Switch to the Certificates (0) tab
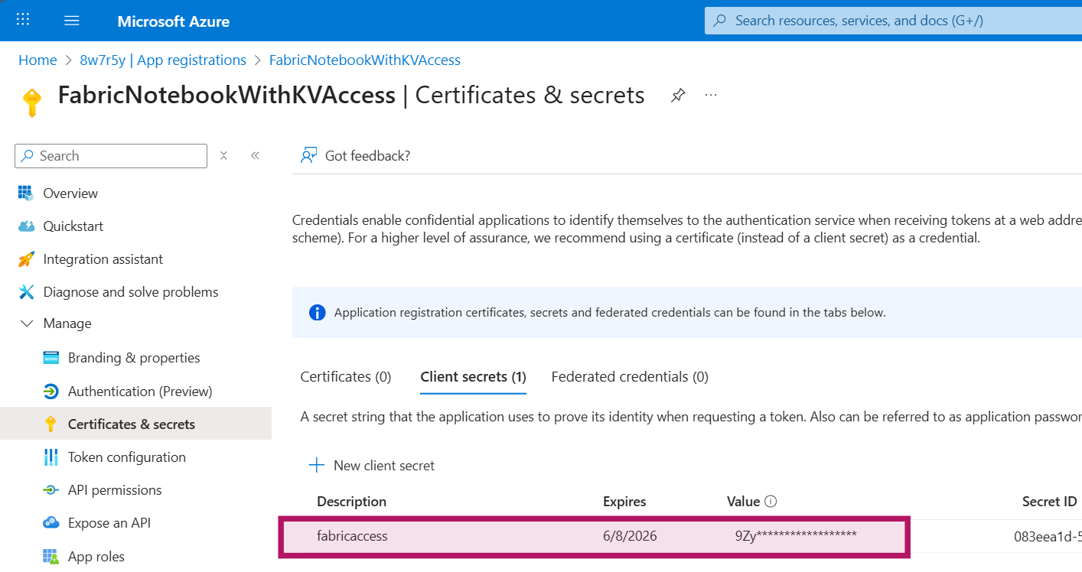This screenshot has height=572, width=1082. [x=346, y=376]
